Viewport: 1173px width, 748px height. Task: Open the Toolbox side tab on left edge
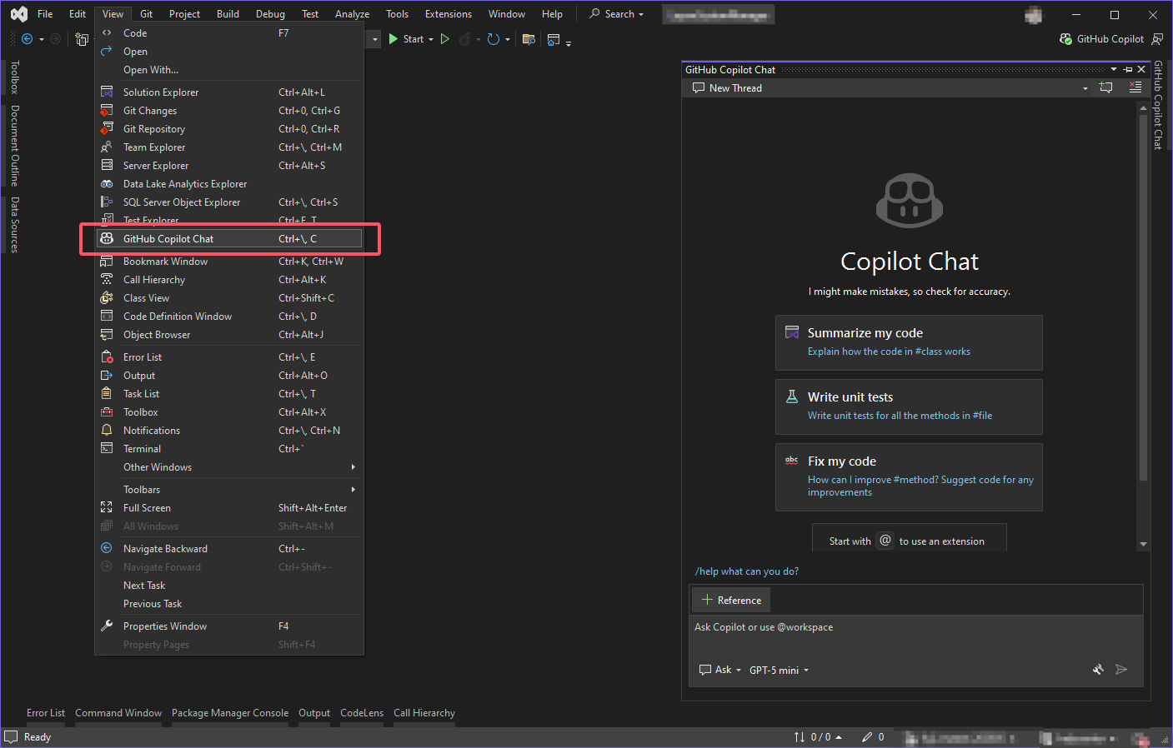tap(14, 77)
